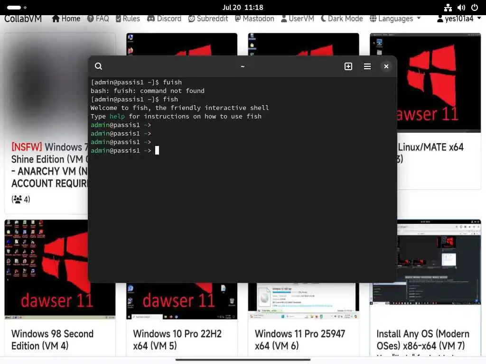
Task: Open the top-row VM thumbnail right of the NSFW card
Action: [182, 44]
